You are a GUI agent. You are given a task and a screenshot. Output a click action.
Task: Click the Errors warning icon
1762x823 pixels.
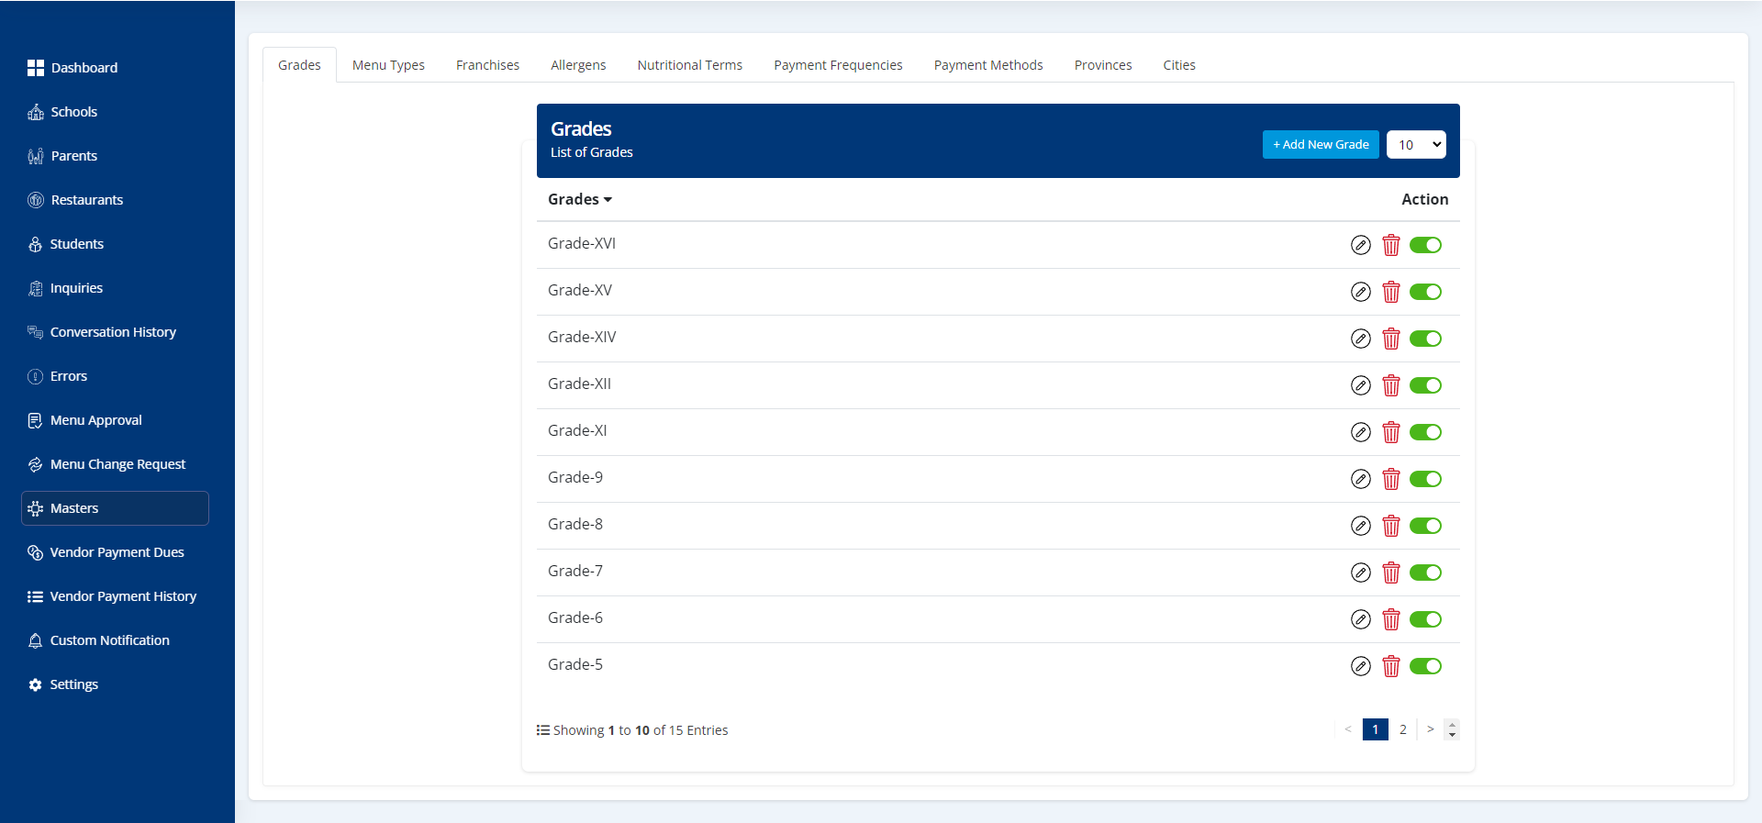(36, 376)
